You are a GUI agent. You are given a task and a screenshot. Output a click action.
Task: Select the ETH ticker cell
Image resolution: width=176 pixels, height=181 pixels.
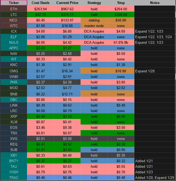click(x=14, y=9)
